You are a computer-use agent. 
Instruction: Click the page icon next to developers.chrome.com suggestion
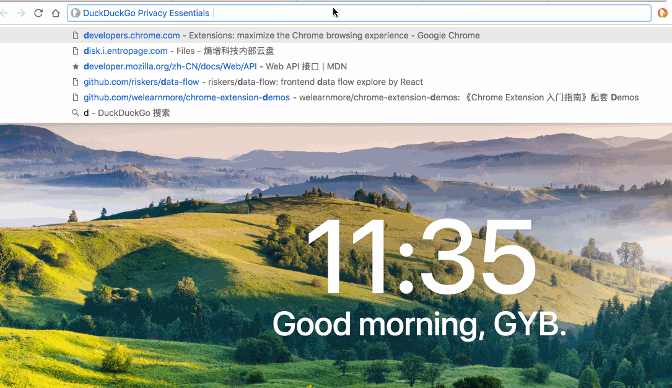(75, 35)
